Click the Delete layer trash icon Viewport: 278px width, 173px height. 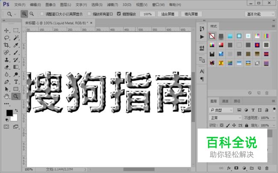point(266,168)
